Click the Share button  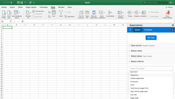point(169,7)
